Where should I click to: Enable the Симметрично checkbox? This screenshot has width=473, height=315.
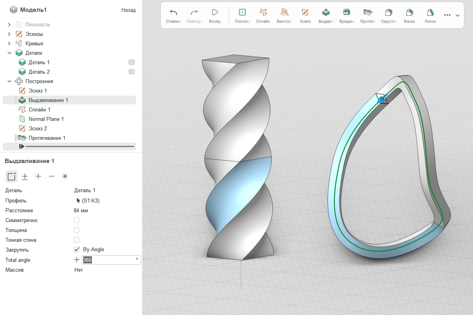pos(76,220)
